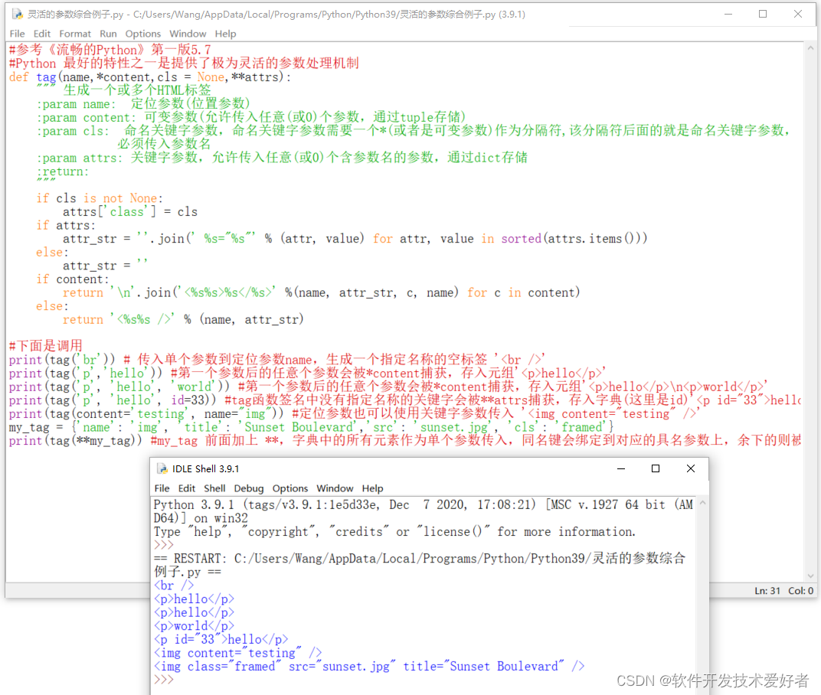The image size is (821, 695).
Task: Click the IDLE Shell window's title bar icon
Action: point(162,468)
